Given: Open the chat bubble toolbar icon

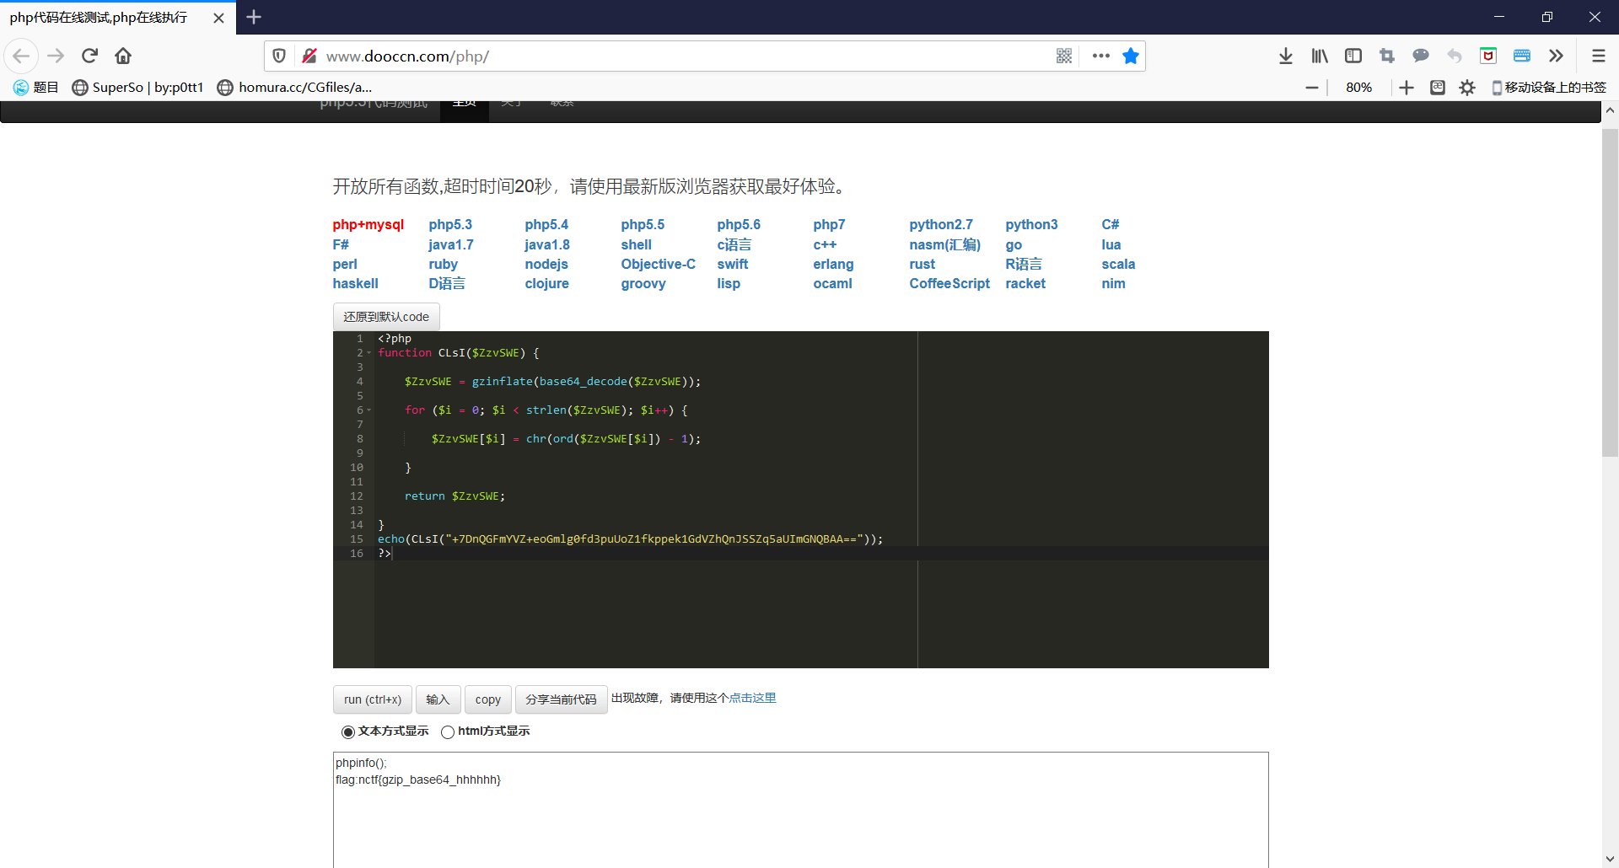Looking at the screenshot, I should pyautogui.click(x=1421, y=56).
